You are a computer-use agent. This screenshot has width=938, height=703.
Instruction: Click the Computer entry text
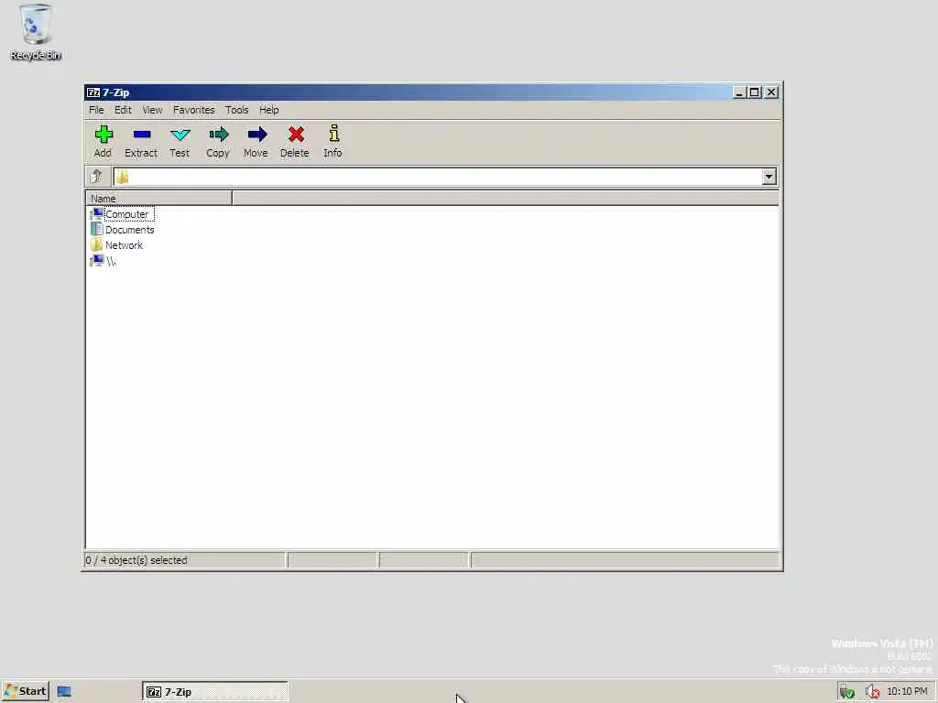click(126, 214)
